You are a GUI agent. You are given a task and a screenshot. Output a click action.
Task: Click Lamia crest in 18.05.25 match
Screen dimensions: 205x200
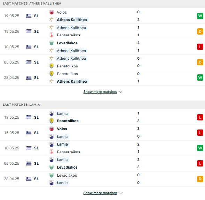(x=52, y=113)
